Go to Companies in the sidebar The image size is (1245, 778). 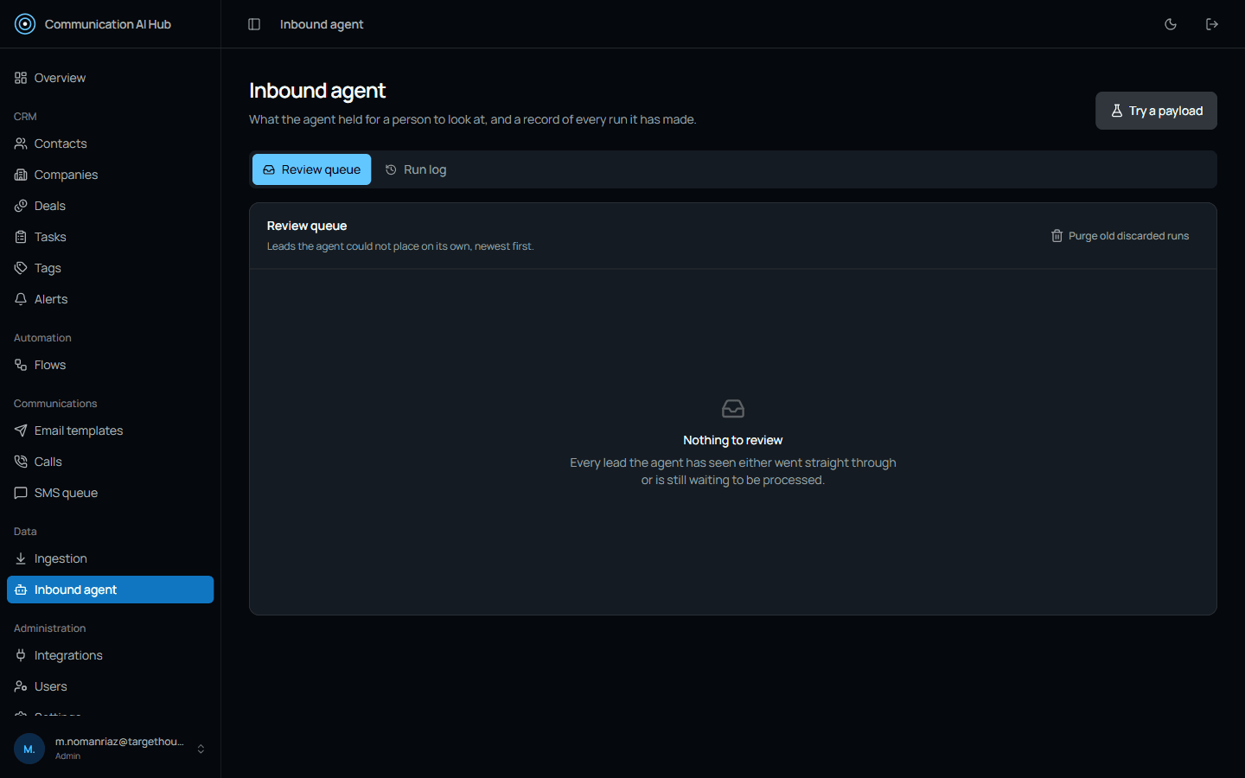(110, 175)
